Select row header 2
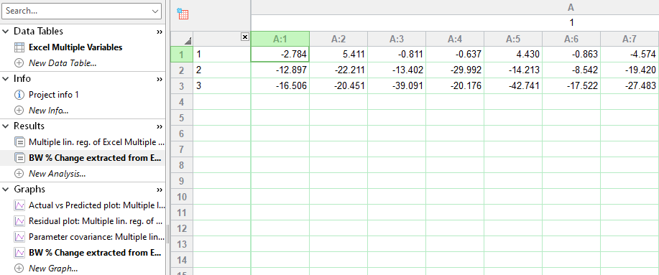Viewport: 659px width, 275px height. pos(182,70)
